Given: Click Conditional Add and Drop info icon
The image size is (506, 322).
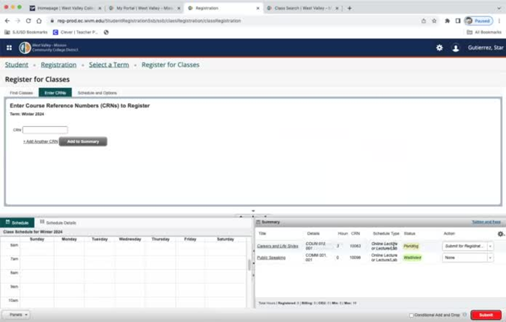Looking at the screenshot, I should tap(466, 315).
